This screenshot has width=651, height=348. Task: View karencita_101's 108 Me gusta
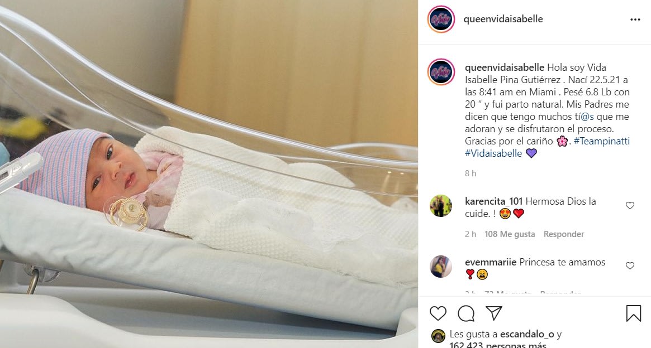510,234
